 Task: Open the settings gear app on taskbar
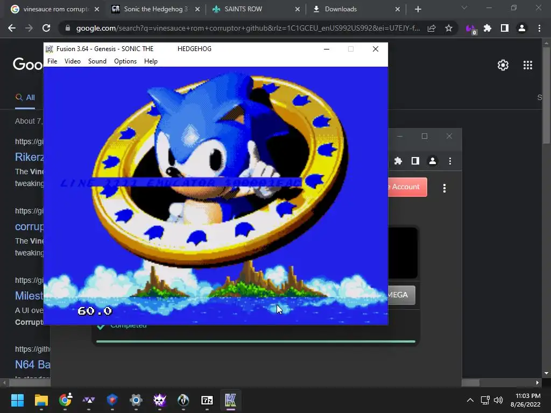pyautogui.click(x=136, y=400)
